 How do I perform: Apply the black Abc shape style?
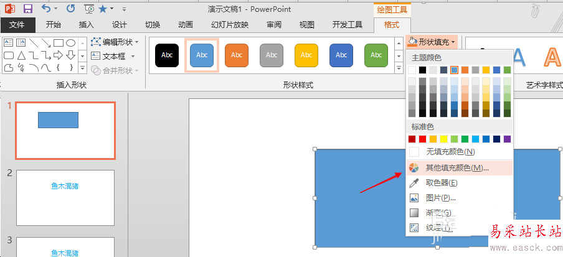pos(167,55)
